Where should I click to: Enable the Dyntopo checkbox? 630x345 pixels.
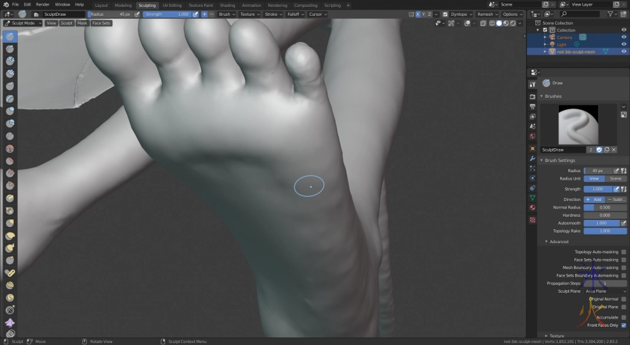(445, 14)
